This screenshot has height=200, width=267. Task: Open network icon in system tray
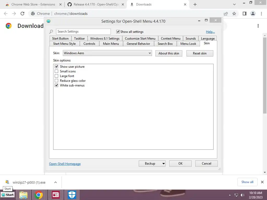tap(236, 195)
